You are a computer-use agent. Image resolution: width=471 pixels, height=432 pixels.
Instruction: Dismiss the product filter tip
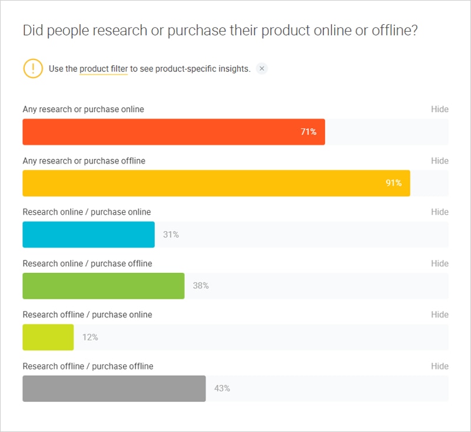coord(261,68)
